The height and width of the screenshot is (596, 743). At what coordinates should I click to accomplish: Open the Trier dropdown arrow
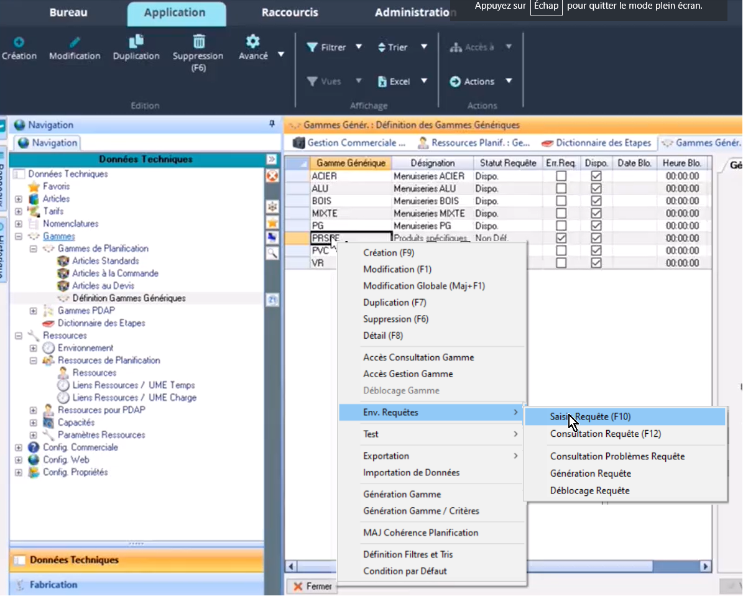click(x=424, y=47)
